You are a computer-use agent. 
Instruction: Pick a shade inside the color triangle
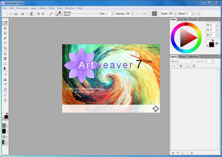pyautogui.click(x=187, y=38)
